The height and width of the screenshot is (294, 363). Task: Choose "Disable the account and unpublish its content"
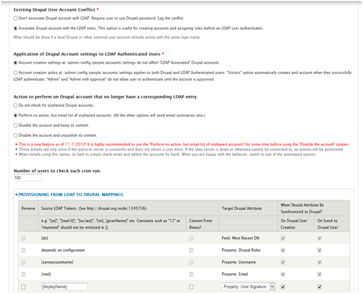[16, 135]
